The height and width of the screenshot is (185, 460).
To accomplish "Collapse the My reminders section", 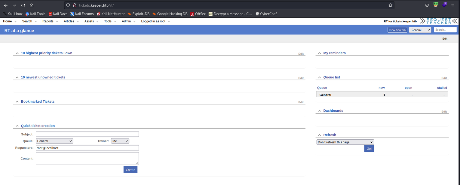I will tap(320, 53).
